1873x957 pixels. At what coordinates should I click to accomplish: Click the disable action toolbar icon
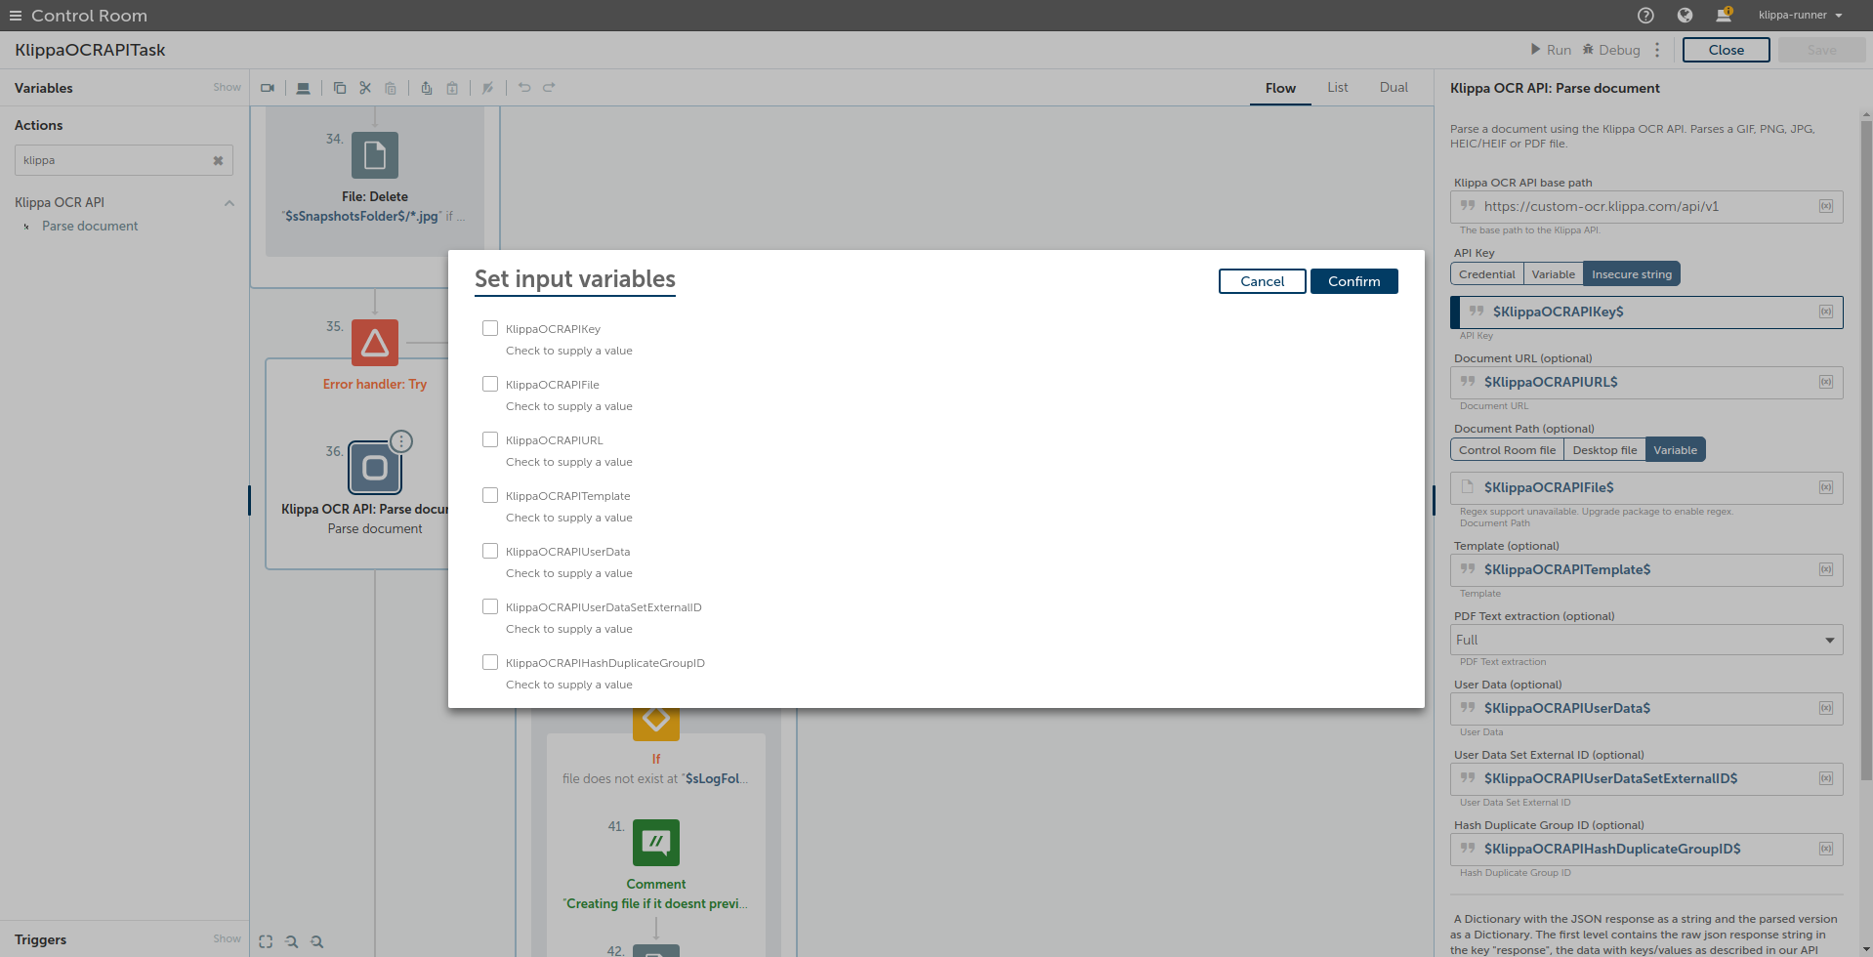coord(488,88)
